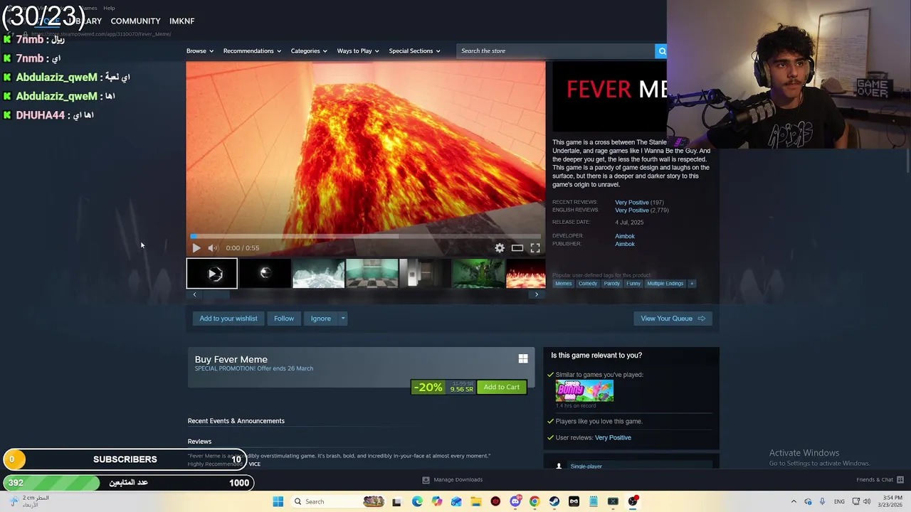Open recent reviews Very Positive link
The width and height of the screenshot is (911, 512).
[x=632, y=203]
